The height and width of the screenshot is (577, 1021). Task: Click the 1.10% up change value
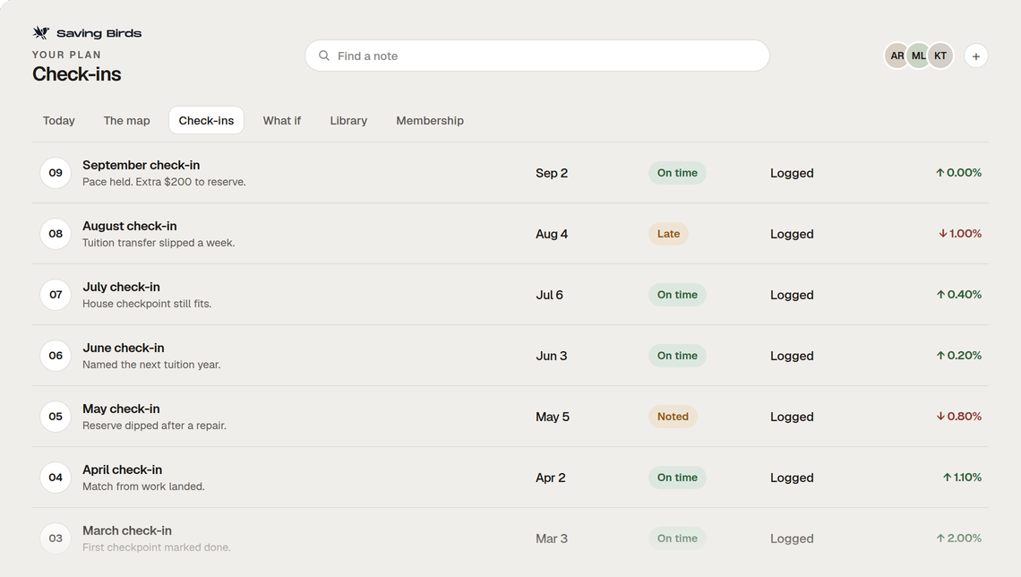click(x=963, y=477)
